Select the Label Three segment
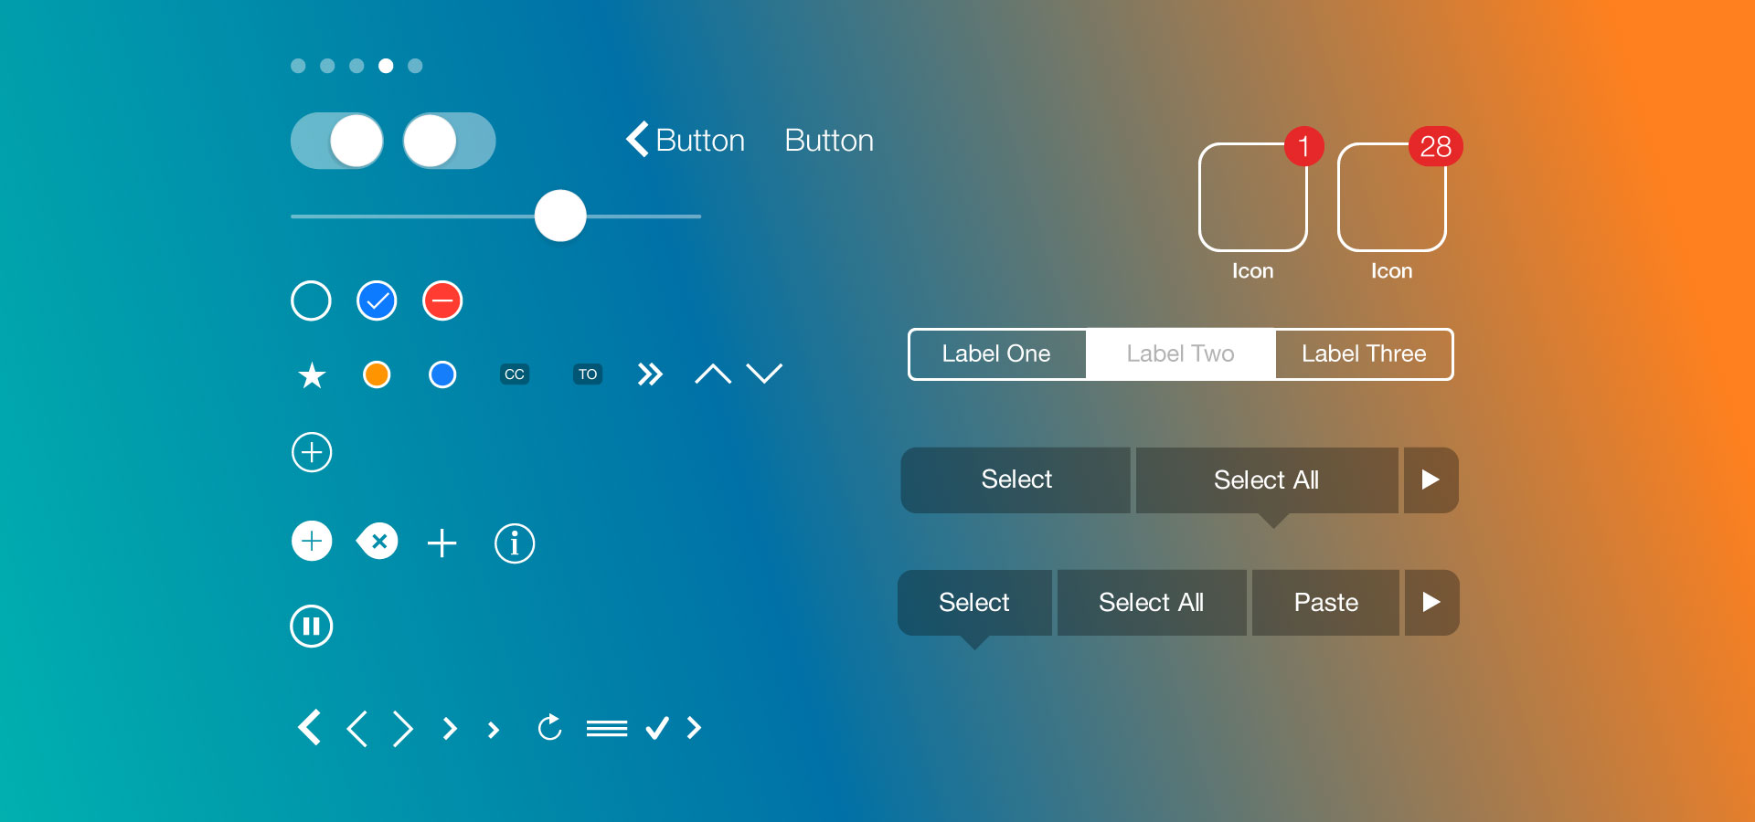1755x822 pixels. click(x=1363, y=354)
